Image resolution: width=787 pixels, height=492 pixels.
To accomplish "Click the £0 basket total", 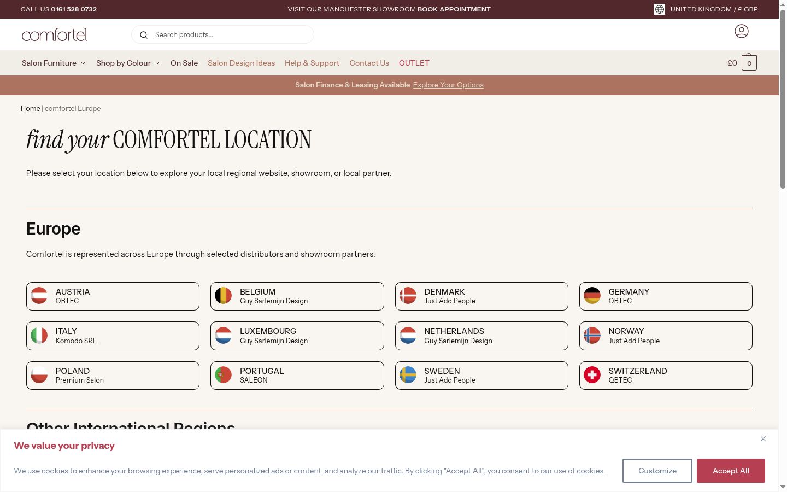I will (x=732, y=63).
